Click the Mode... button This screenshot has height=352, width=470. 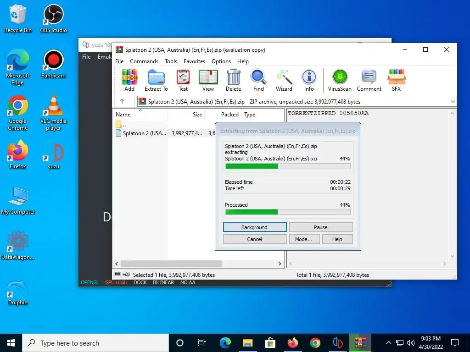304,239
